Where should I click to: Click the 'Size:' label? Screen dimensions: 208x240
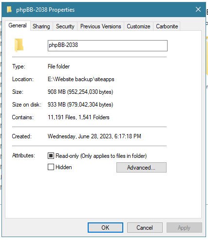(18, 92)
